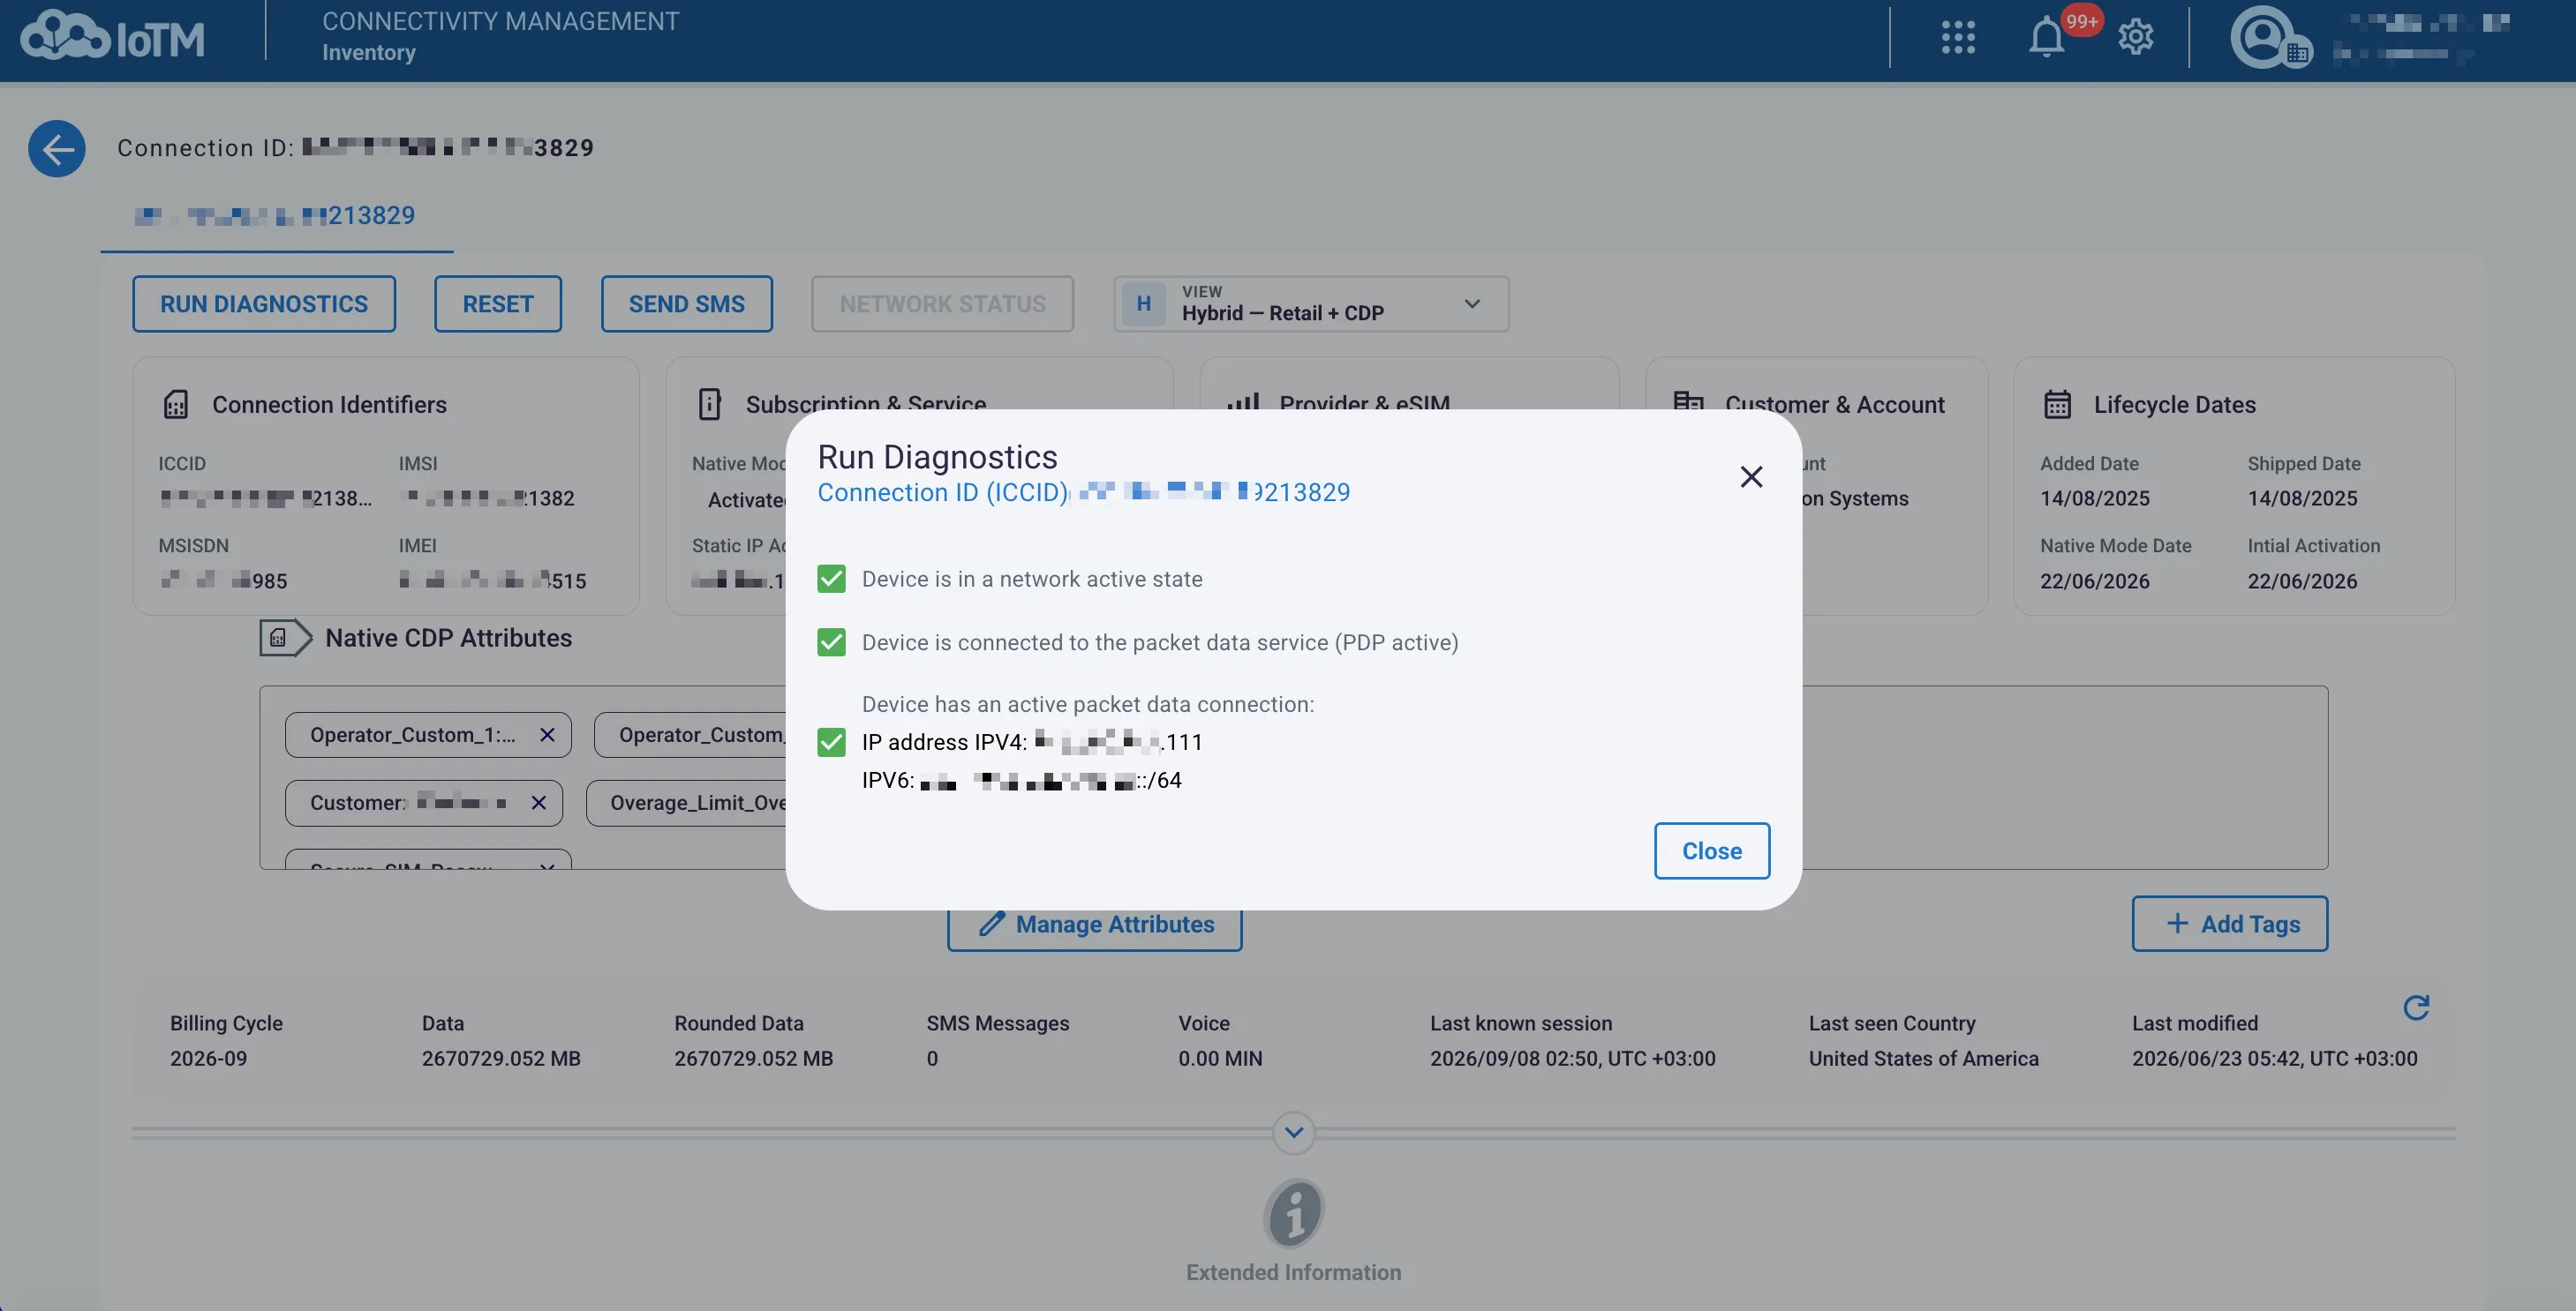Click the RESET button
The width and height of the screenshot is (2576, 1311).
(498, 303)
